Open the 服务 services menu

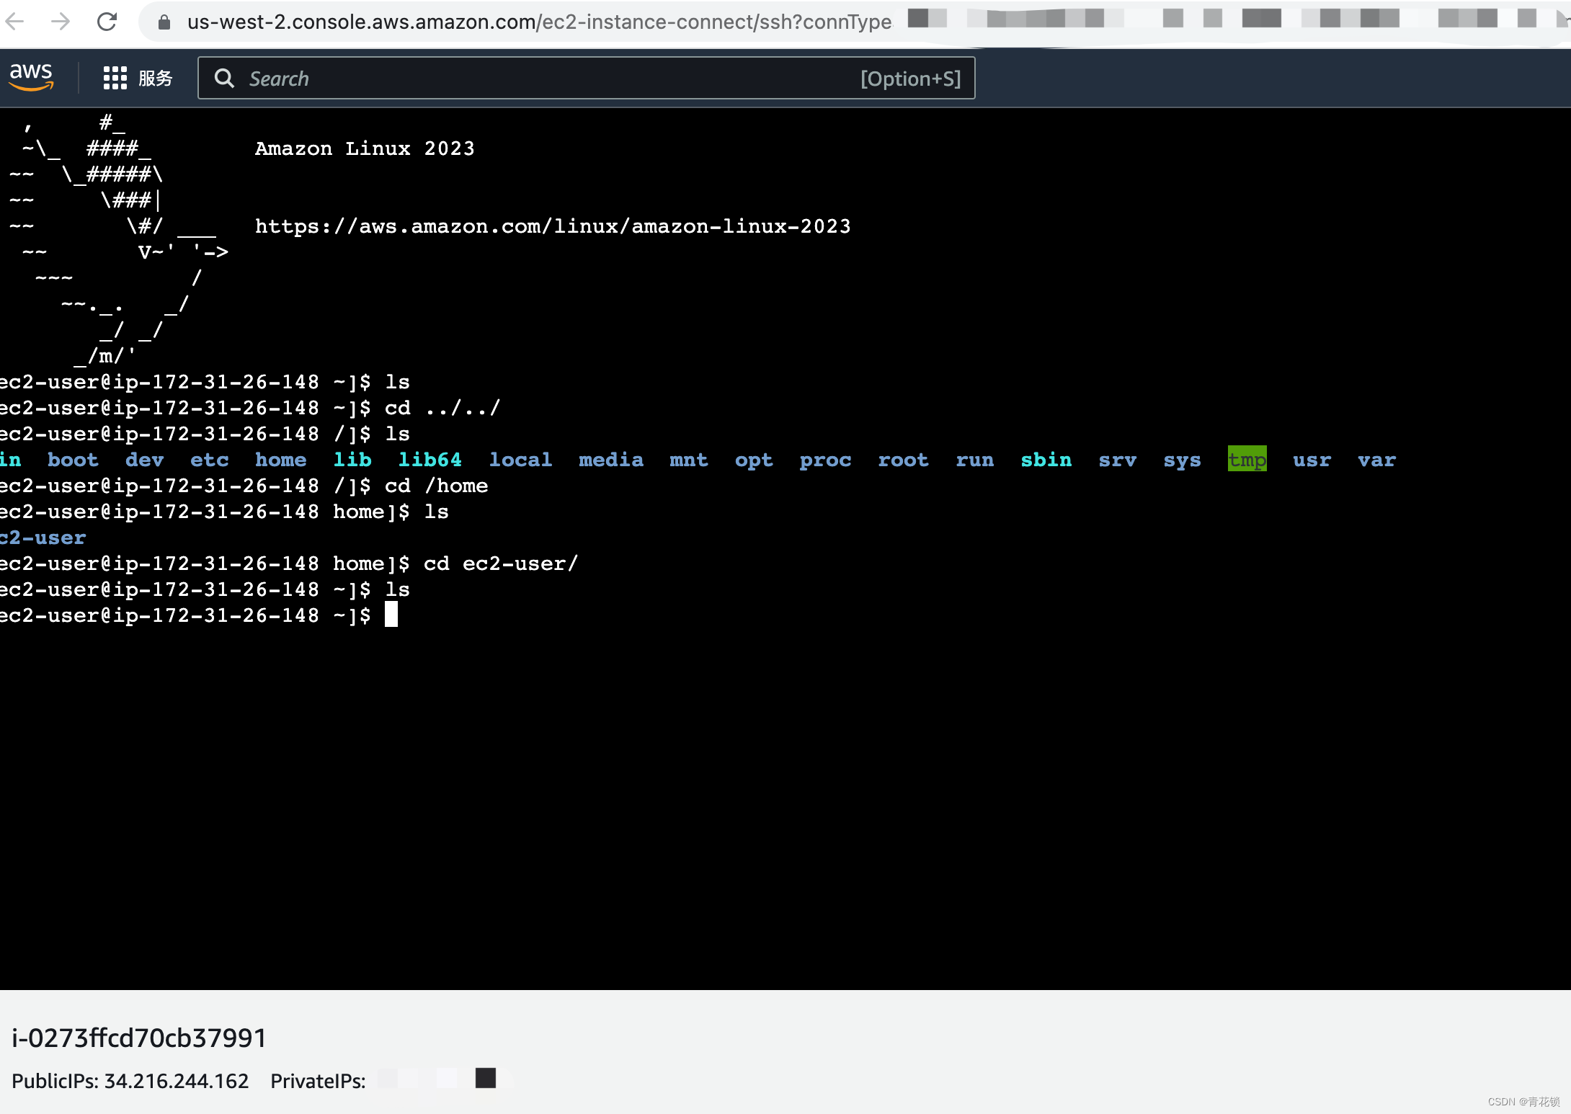tap(156, 79)
